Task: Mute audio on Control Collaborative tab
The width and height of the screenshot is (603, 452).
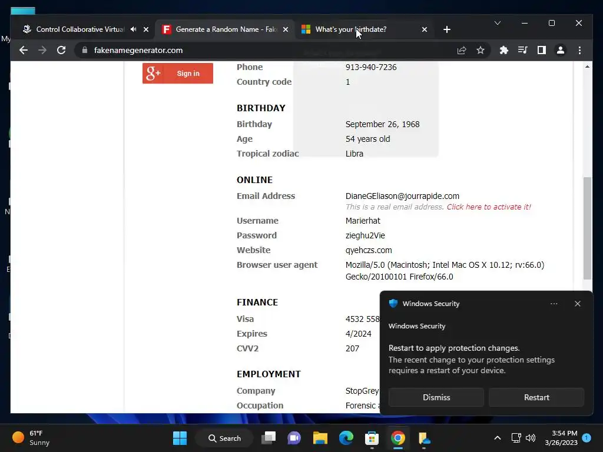Action: 134,29
